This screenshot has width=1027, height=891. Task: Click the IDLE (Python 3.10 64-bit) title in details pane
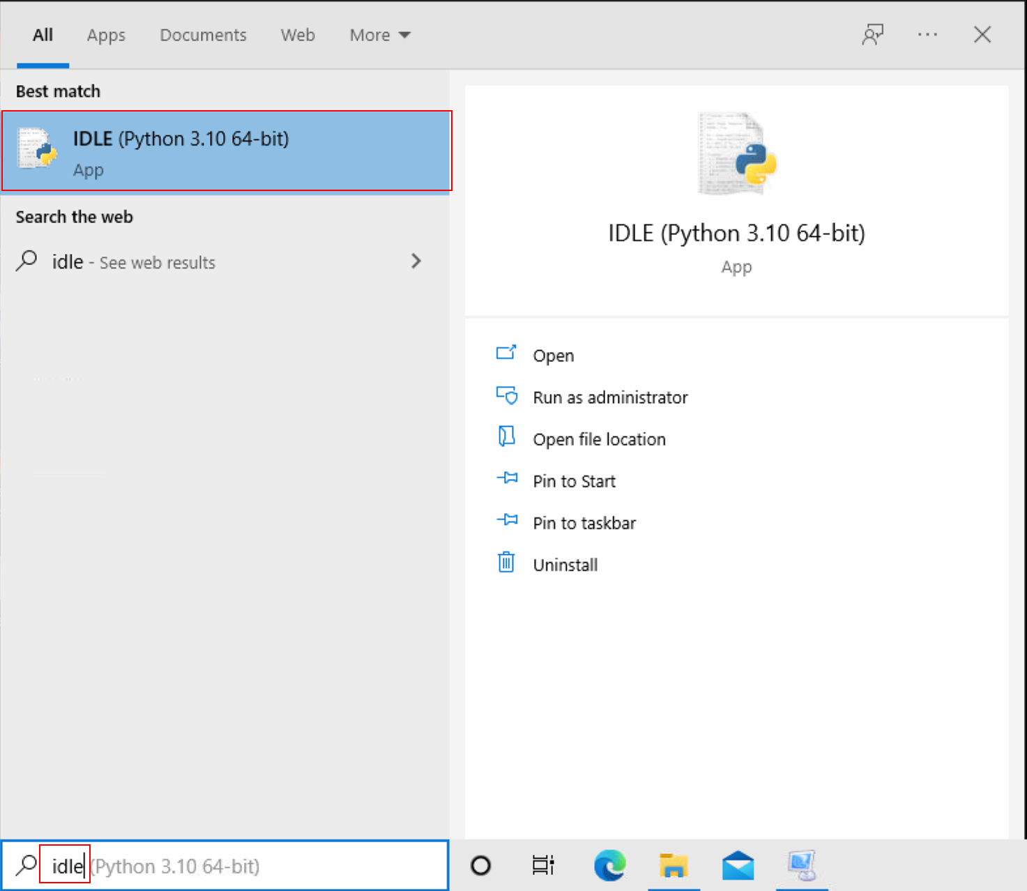click(x=736, y=233)
